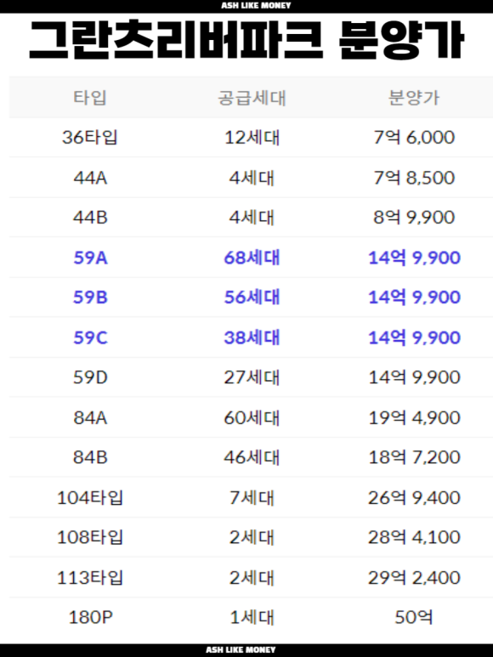Select the 36타입 row label
The height and width of the screenshot is (657, 493).
tap(89, 138)
